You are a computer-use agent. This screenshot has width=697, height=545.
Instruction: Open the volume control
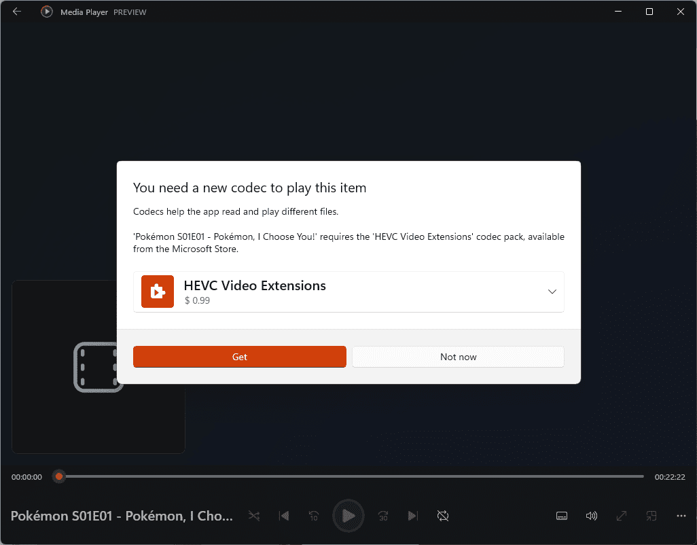(x=591, y=516)
